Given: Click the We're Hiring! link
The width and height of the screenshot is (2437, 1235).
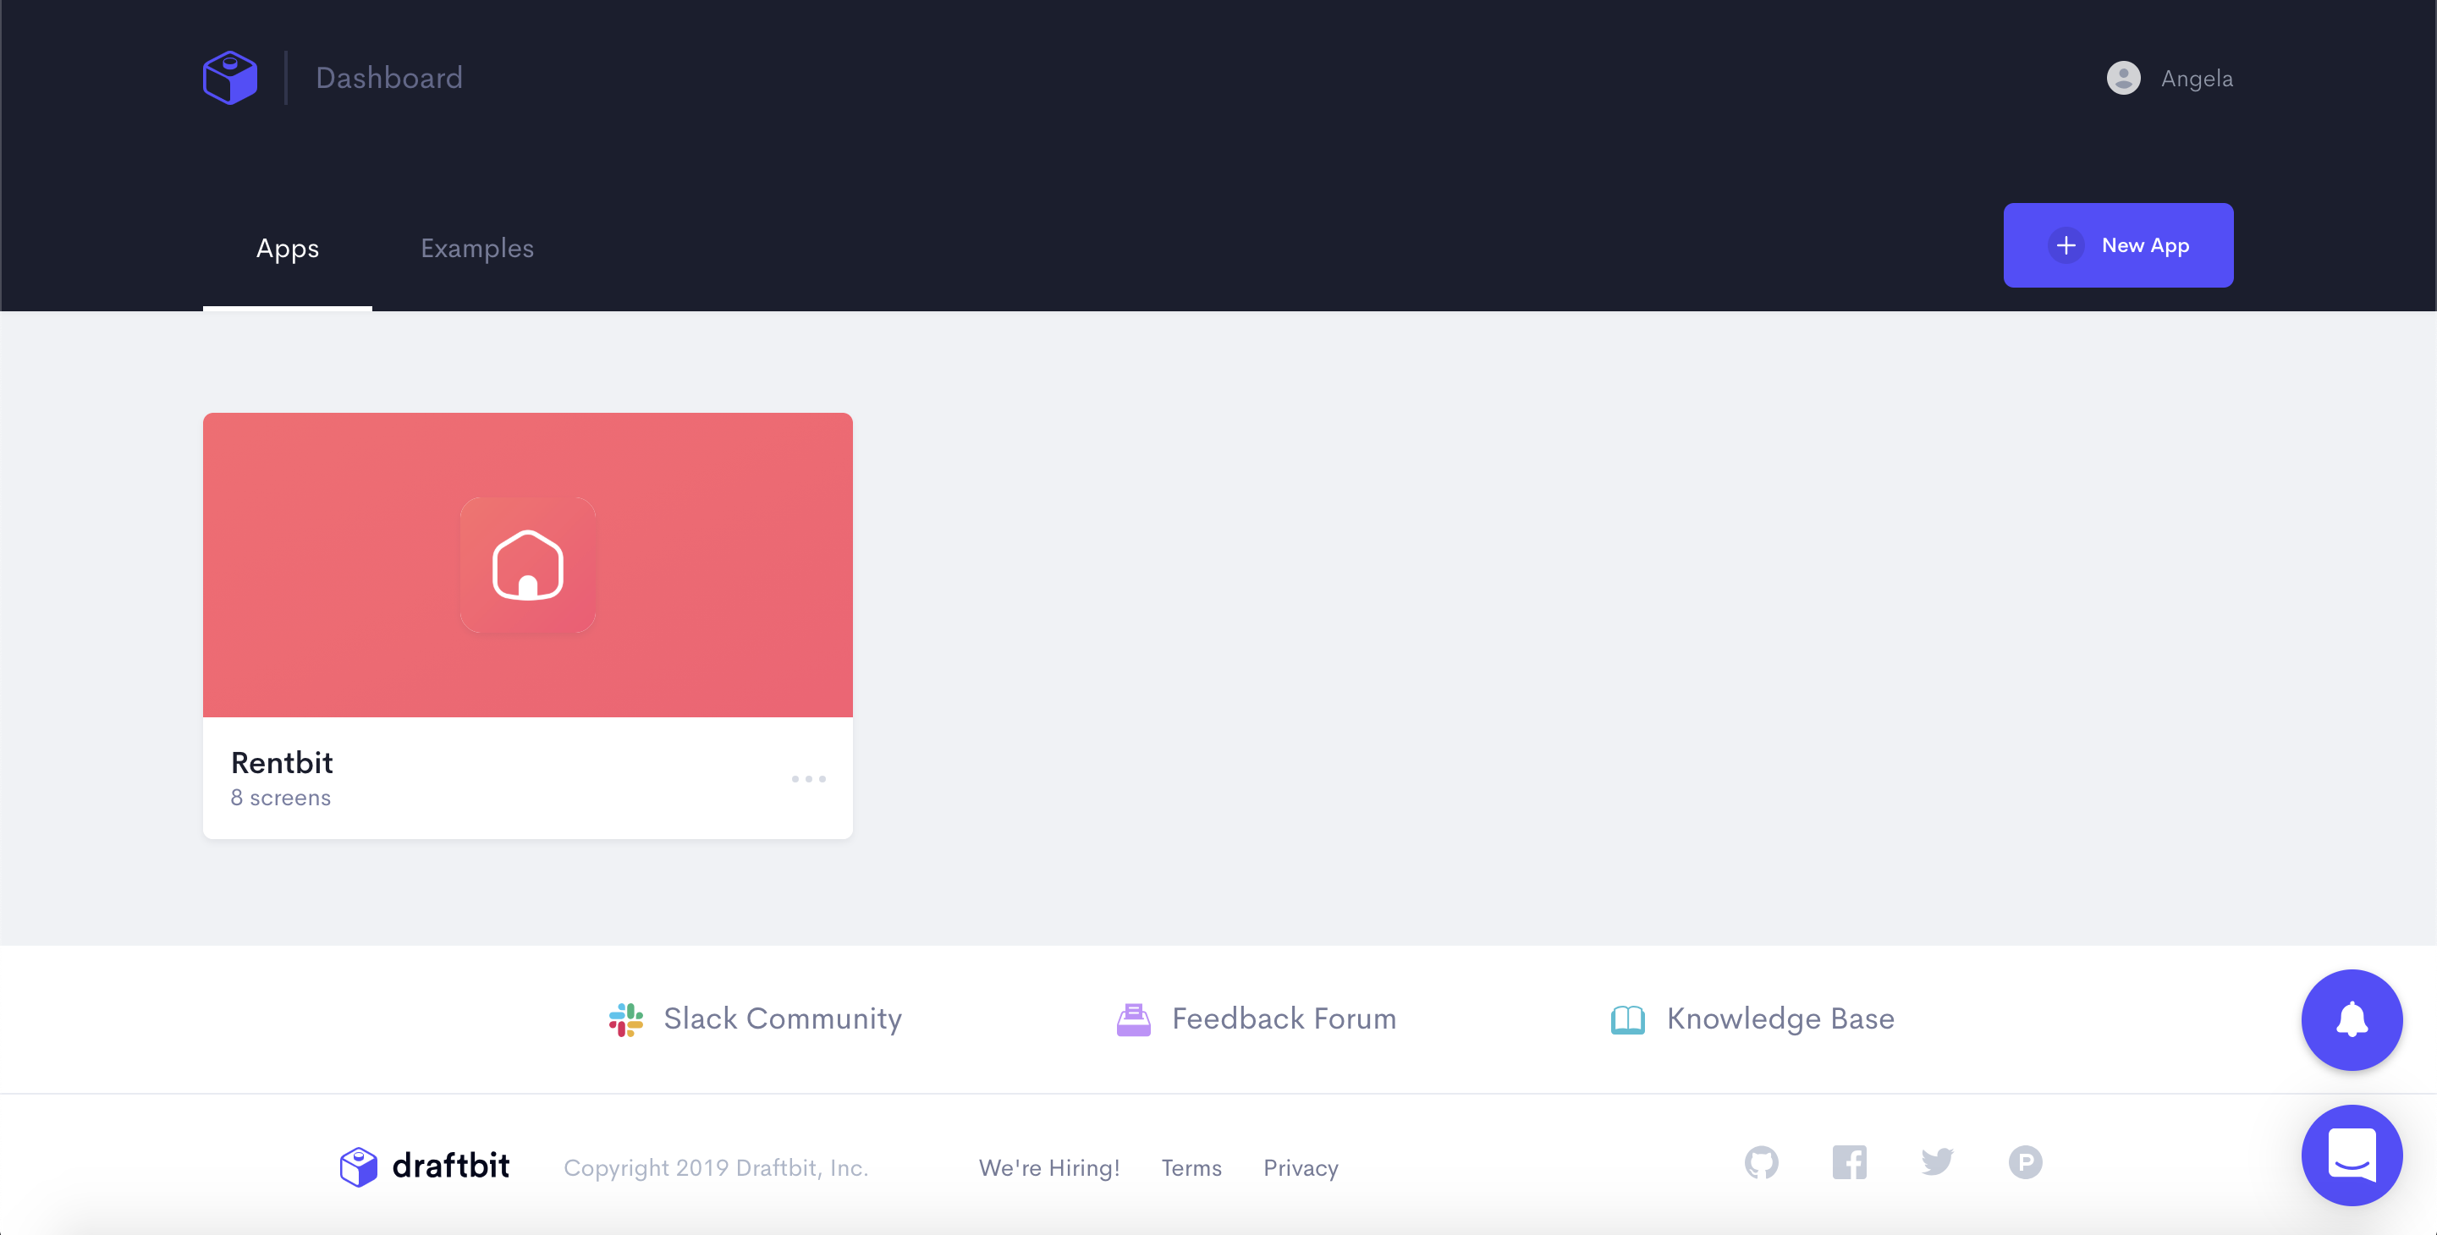Looking at the screenshot, I should [1048, 1168].
